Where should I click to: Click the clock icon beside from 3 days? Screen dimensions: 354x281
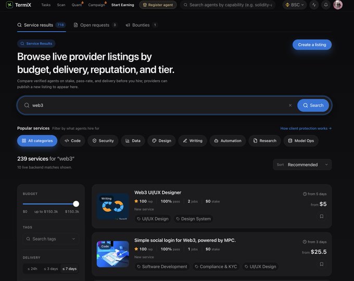(x=305, y=242)
